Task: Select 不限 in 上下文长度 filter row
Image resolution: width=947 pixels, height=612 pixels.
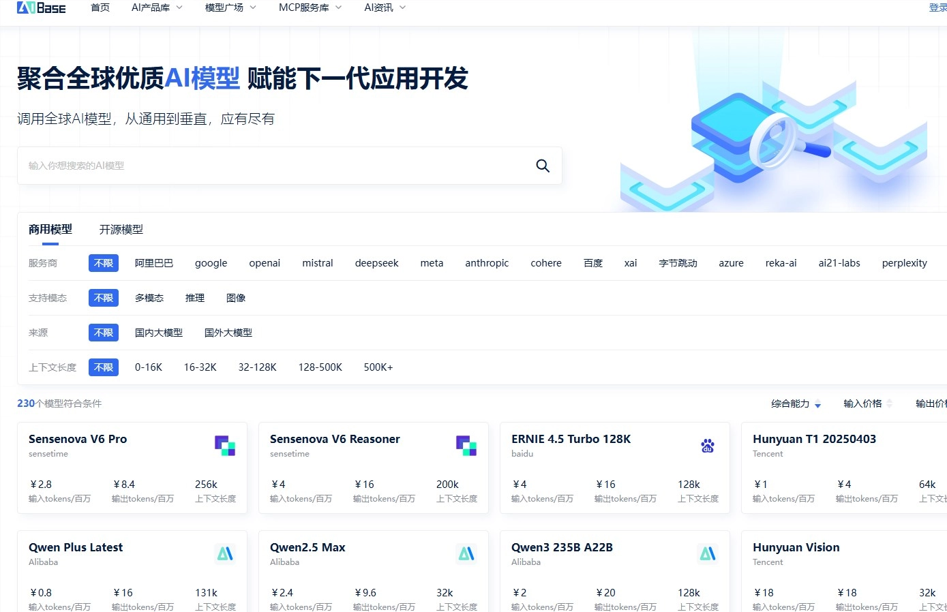Action: point(104,367)
